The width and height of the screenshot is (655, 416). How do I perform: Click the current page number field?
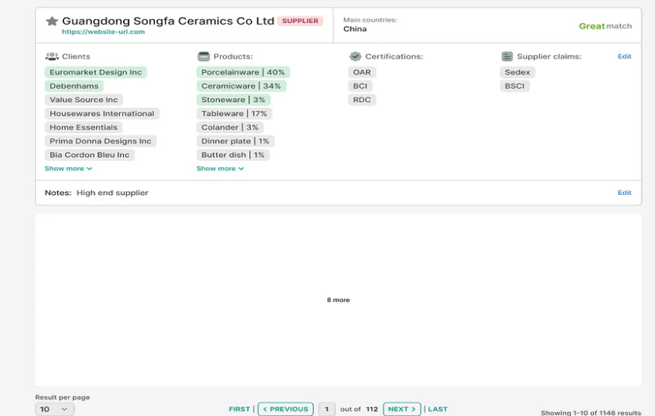coord(326,409)
